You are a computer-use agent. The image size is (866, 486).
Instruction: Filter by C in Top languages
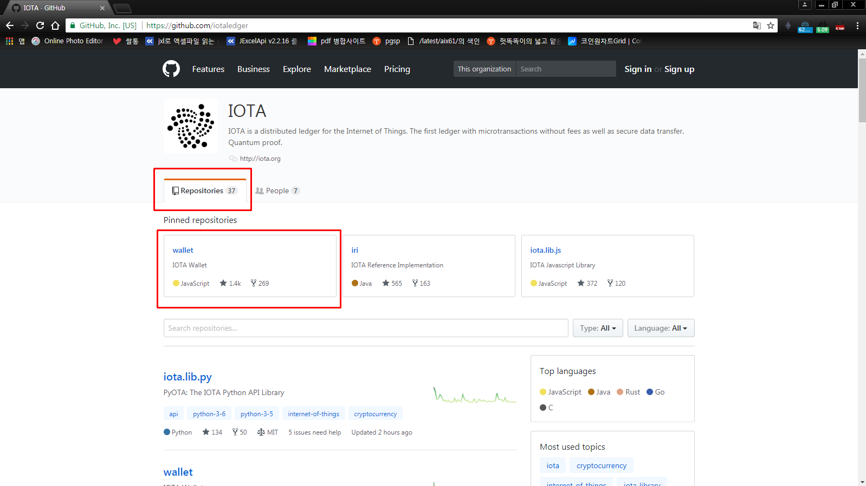click(546, 408)
